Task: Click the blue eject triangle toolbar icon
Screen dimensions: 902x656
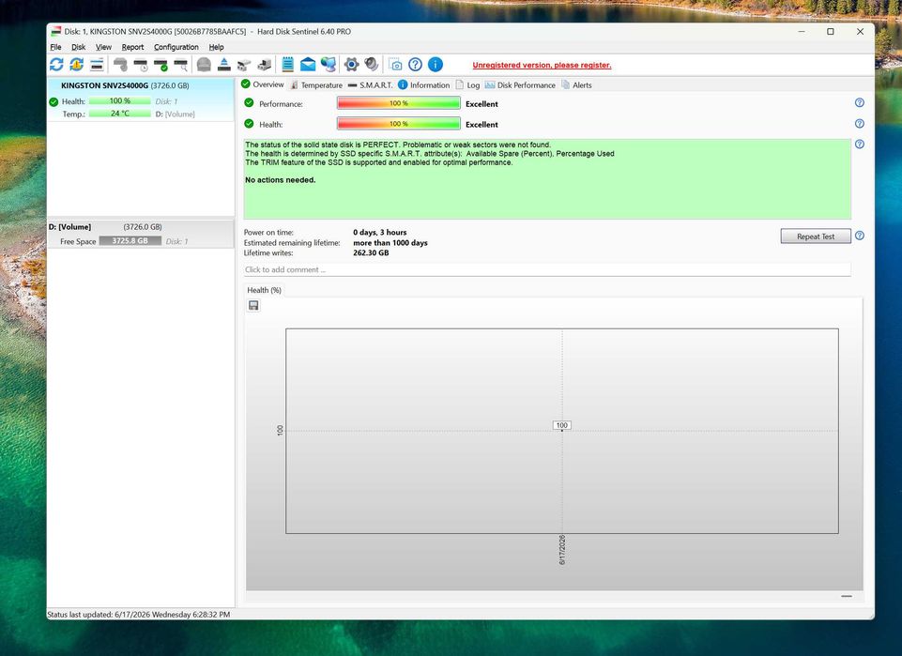Action: click(x=223, y=65)
